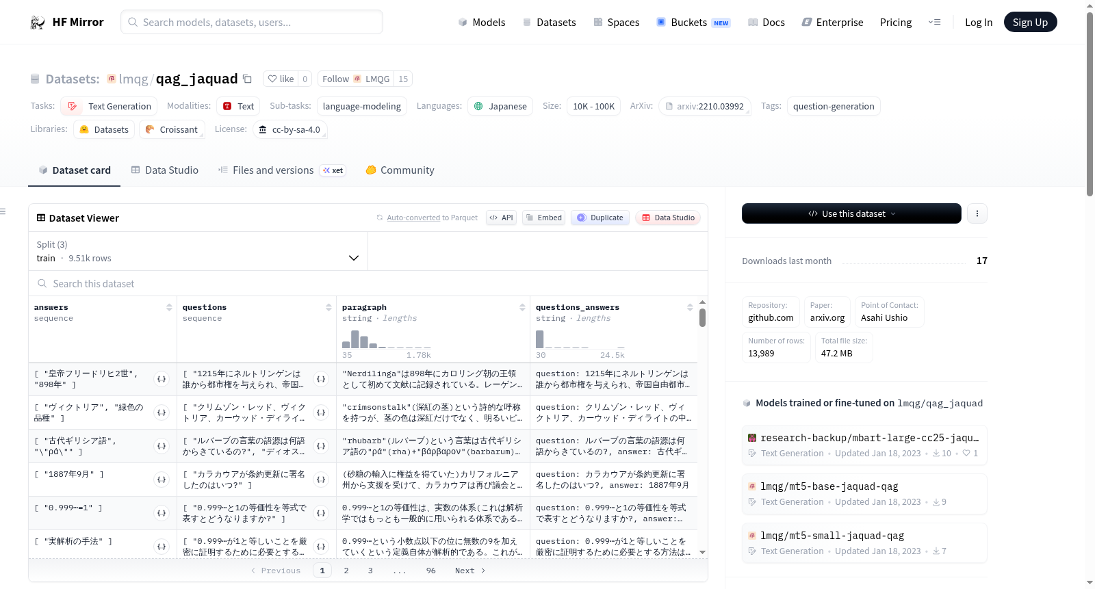Expand the Use this dataset dropdown
1095x589 pixels.
point(851,213)
